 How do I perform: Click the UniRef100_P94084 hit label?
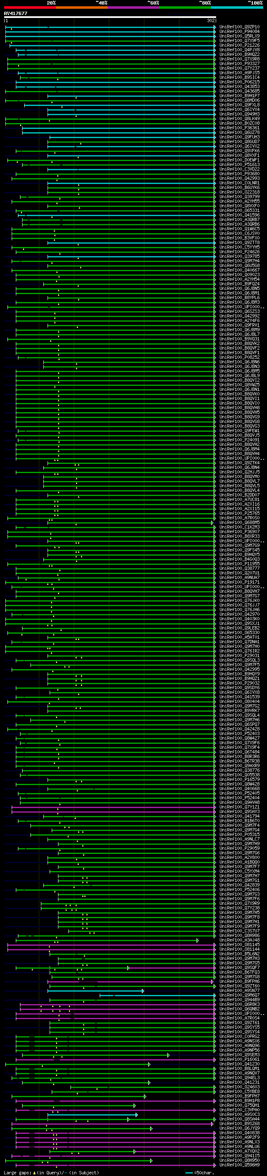point(239,32)
